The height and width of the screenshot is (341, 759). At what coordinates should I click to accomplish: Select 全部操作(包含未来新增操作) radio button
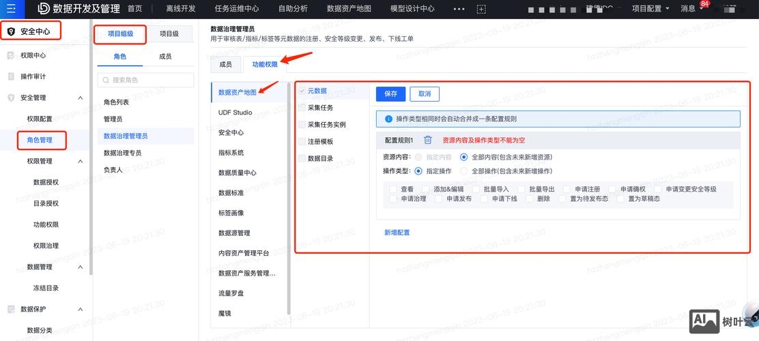(463, 170)
